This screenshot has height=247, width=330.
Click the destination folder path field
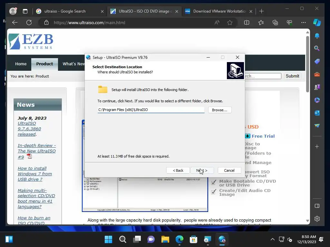151,110
